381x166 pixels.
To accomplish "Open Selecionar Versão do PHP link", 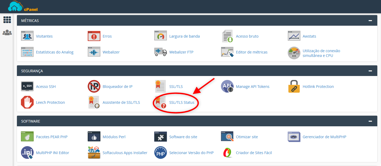I will (x=191, y=153).
